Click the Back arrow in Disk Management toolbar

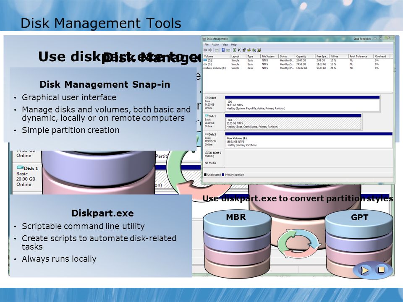click(205, 50)
